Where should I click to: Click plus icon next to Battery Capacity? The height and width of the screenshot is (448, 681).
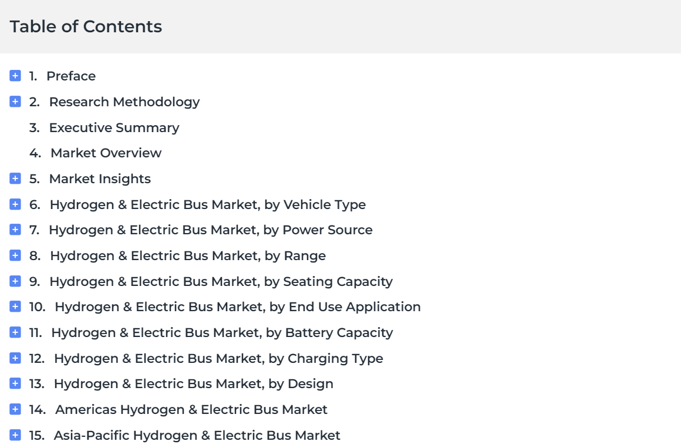[15, 332]
